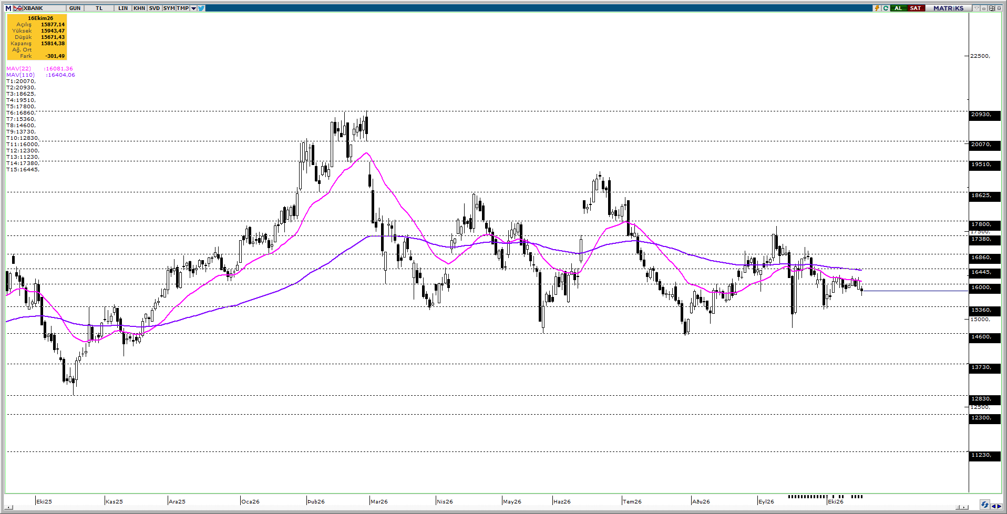Click the Eki26 time axis label
This screenshot has height=514, width=1007.
835,501
